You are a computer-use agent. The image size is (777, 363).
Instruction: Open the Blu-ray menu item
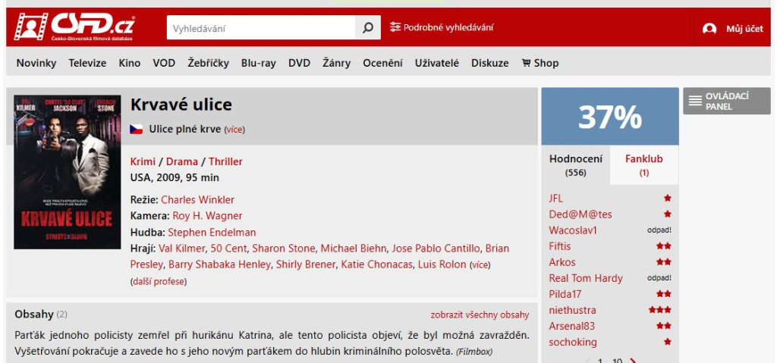(x=259, y=63)
